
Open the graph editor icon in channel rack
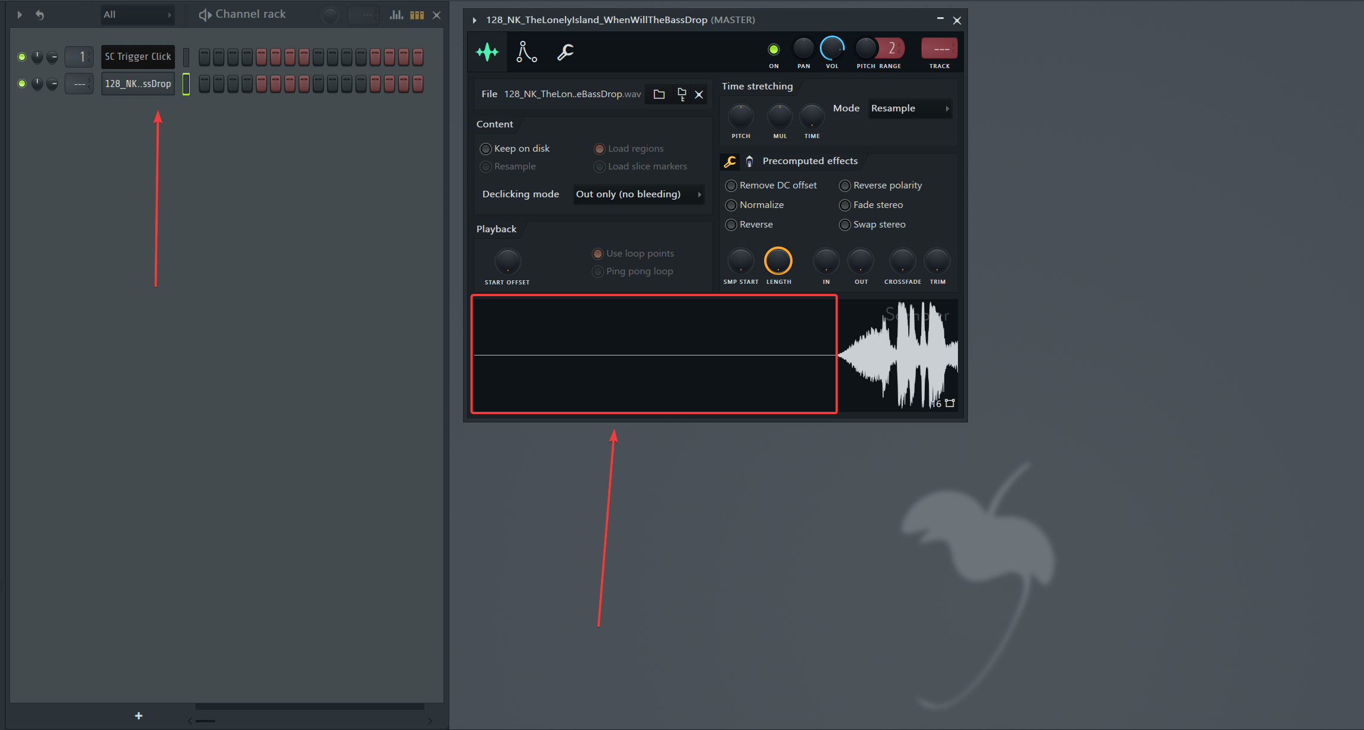(396, 14)
